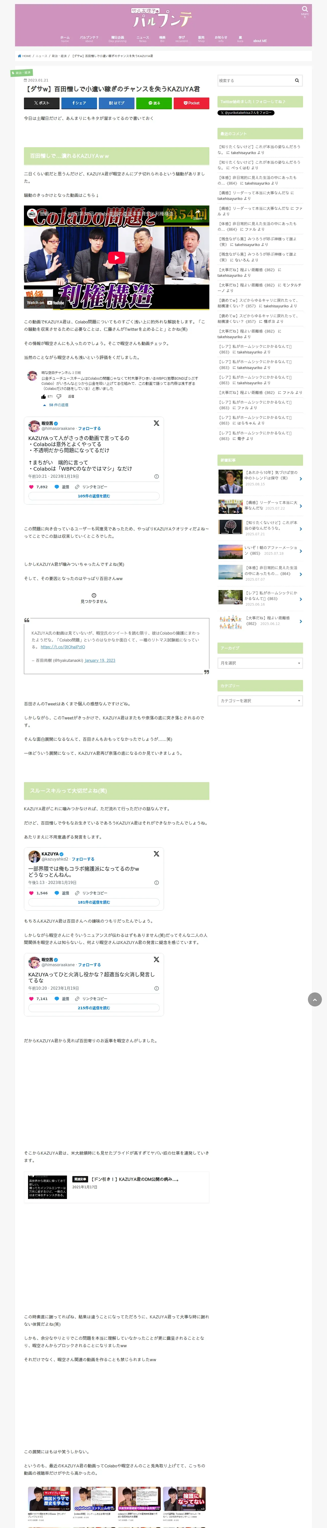Viewport: 327px width, 1528px height.
Task: Click the 政治・経済 category tag
Action: (x=22, y=73)
